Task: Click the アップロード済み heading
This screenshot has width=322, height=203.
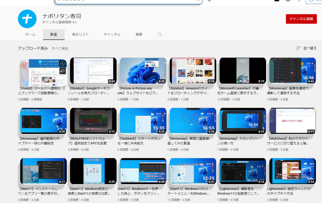Action: [33, 48]
